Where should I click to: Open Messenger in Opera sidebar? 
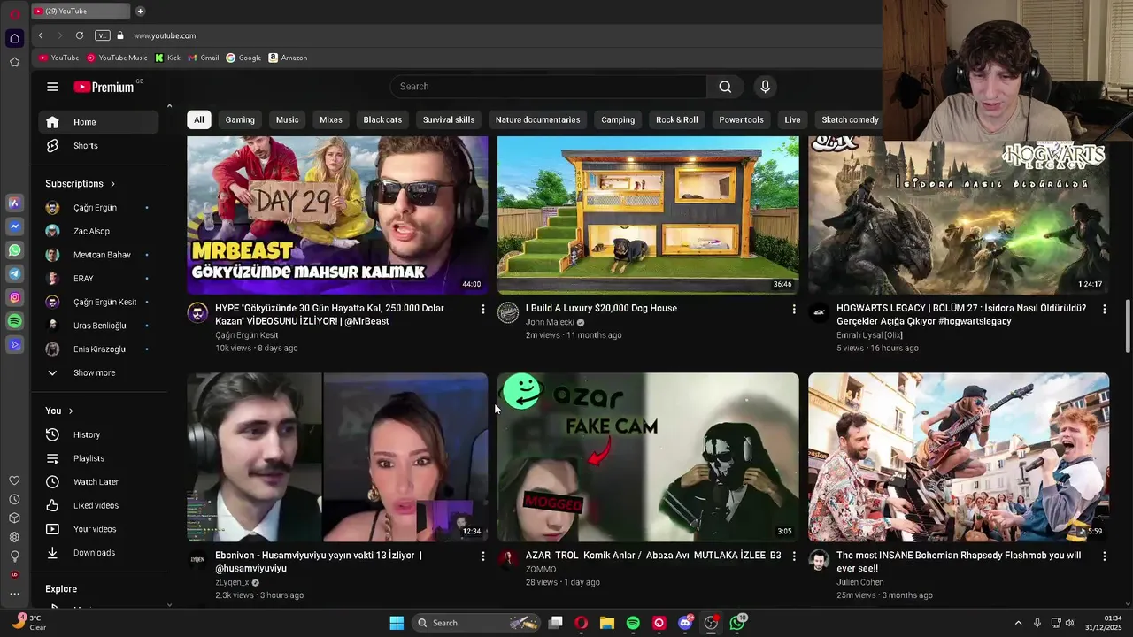coord(14,226)
